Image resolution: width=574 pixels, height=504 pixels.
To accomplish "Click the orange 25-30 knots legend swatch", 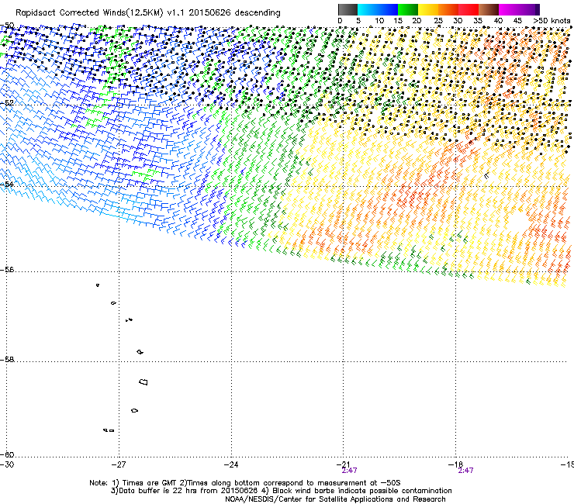I will [x=448, y=9].
